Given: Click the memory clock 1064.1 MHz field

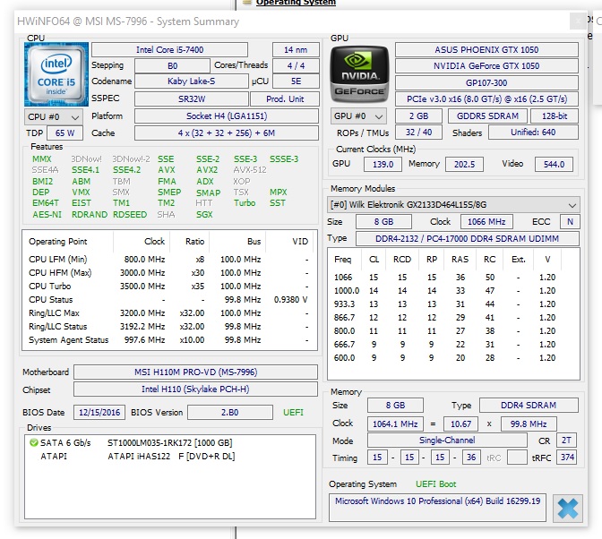Looking at the screenshot, I should coord(395,423).
